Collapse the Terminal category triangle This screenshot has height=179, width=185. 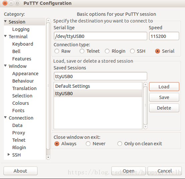5,36
